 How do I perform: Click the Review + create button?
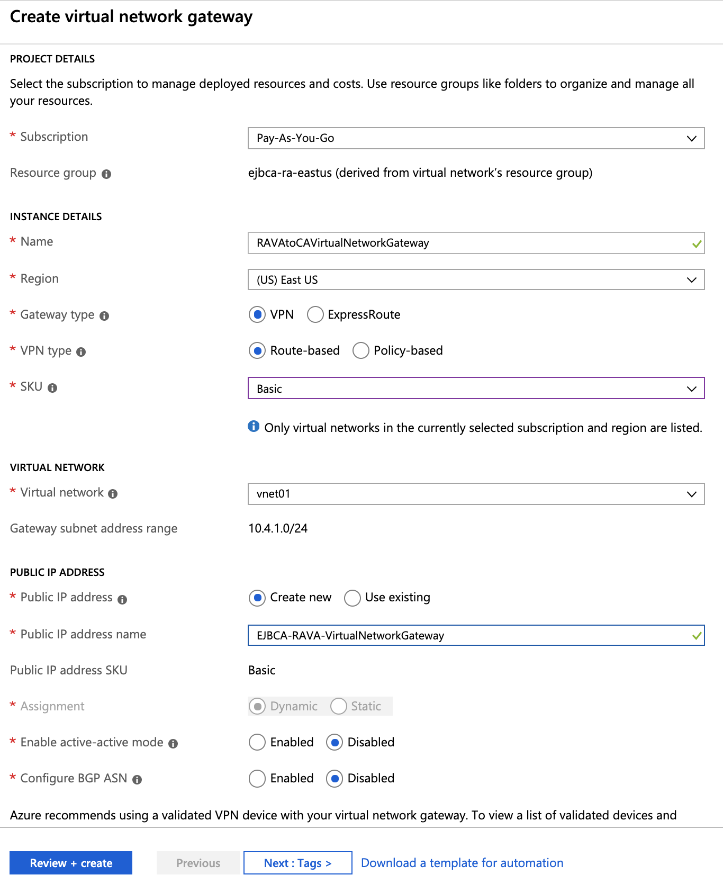[x=71, y=863]
